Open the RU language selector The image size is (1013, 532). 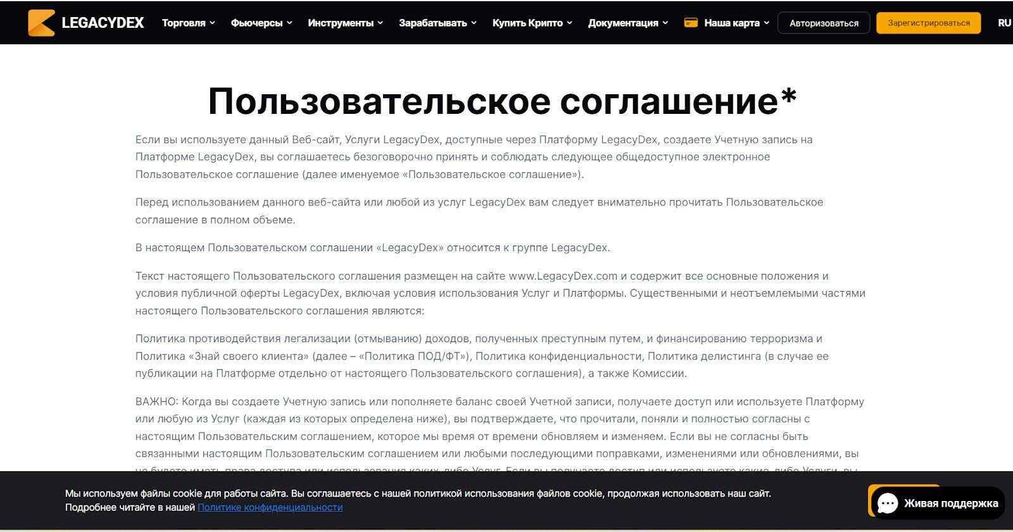click(x=1004, y=23)
